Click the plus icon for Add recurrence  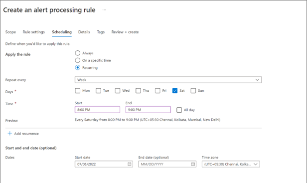pyautogui.click(x=9, y=134)
